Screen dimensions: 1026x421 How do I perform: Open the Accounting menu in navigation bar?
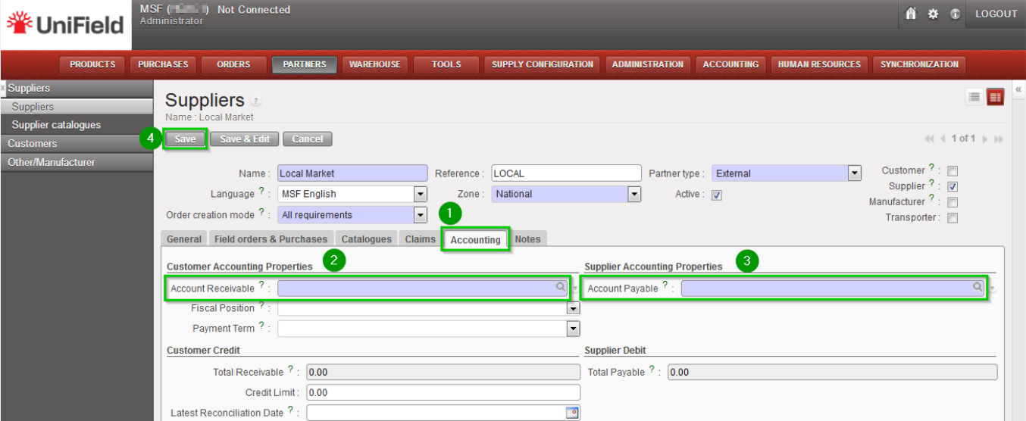click(730, 64)
